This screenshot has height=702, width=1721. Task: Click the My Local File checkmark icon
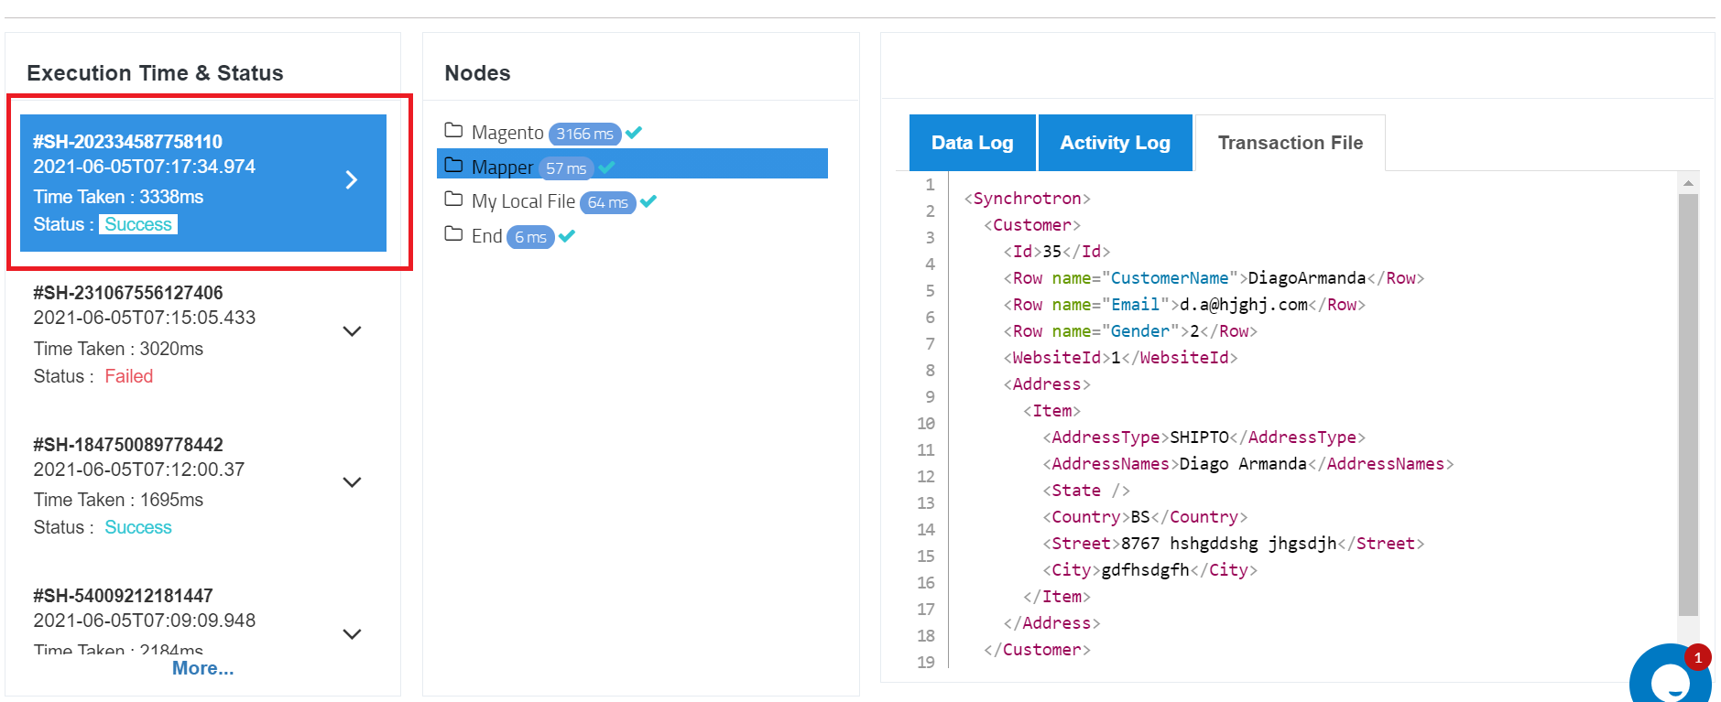tap(648, 201)
